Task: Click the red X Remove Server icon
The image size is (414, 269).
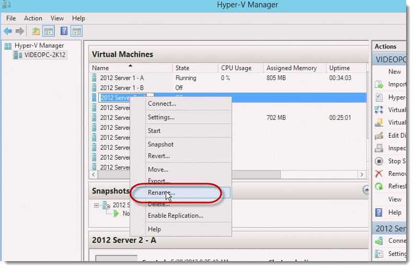Action: [x=379, y=174]
